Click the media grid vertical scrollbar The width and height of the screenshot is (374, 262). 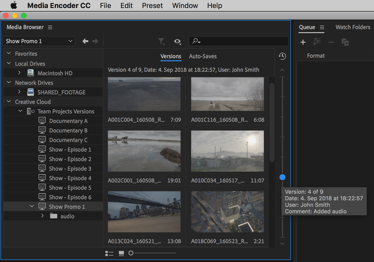[x=272, y=122]
